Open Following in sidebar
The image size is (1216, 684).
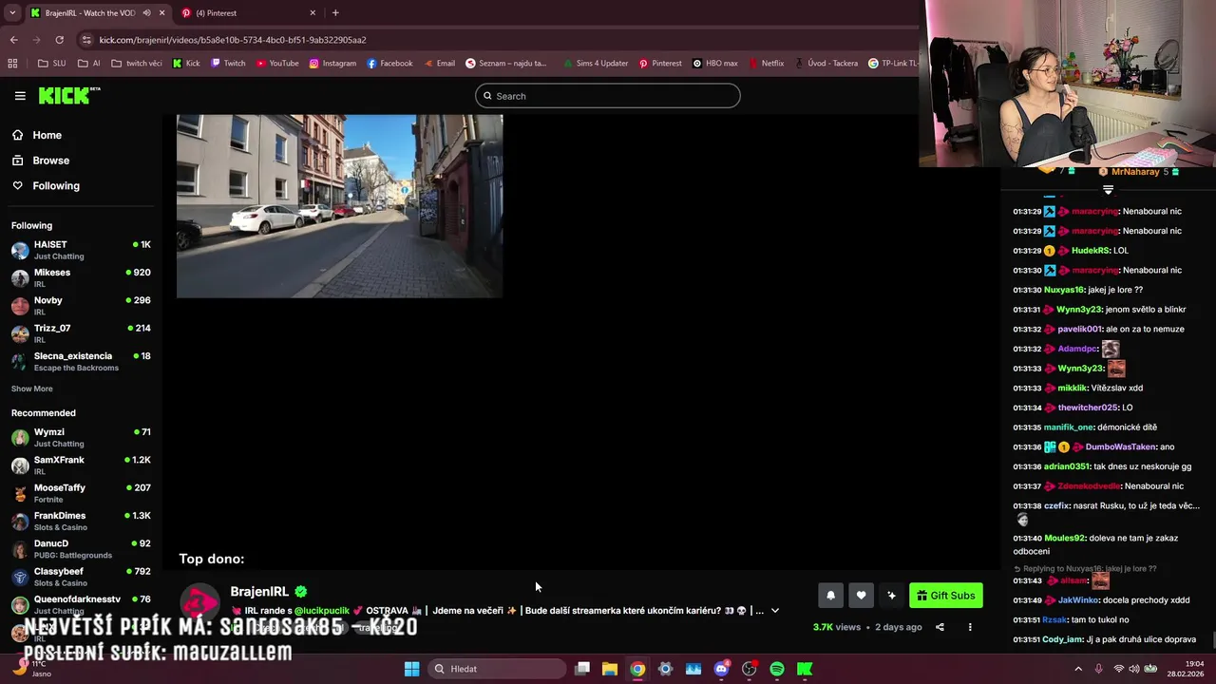(x=56, y=186)
